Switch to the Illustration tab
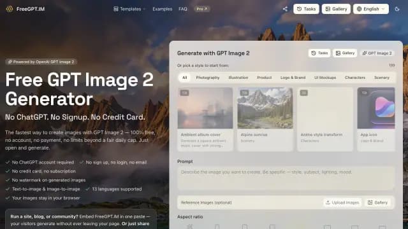 (238, 78)
